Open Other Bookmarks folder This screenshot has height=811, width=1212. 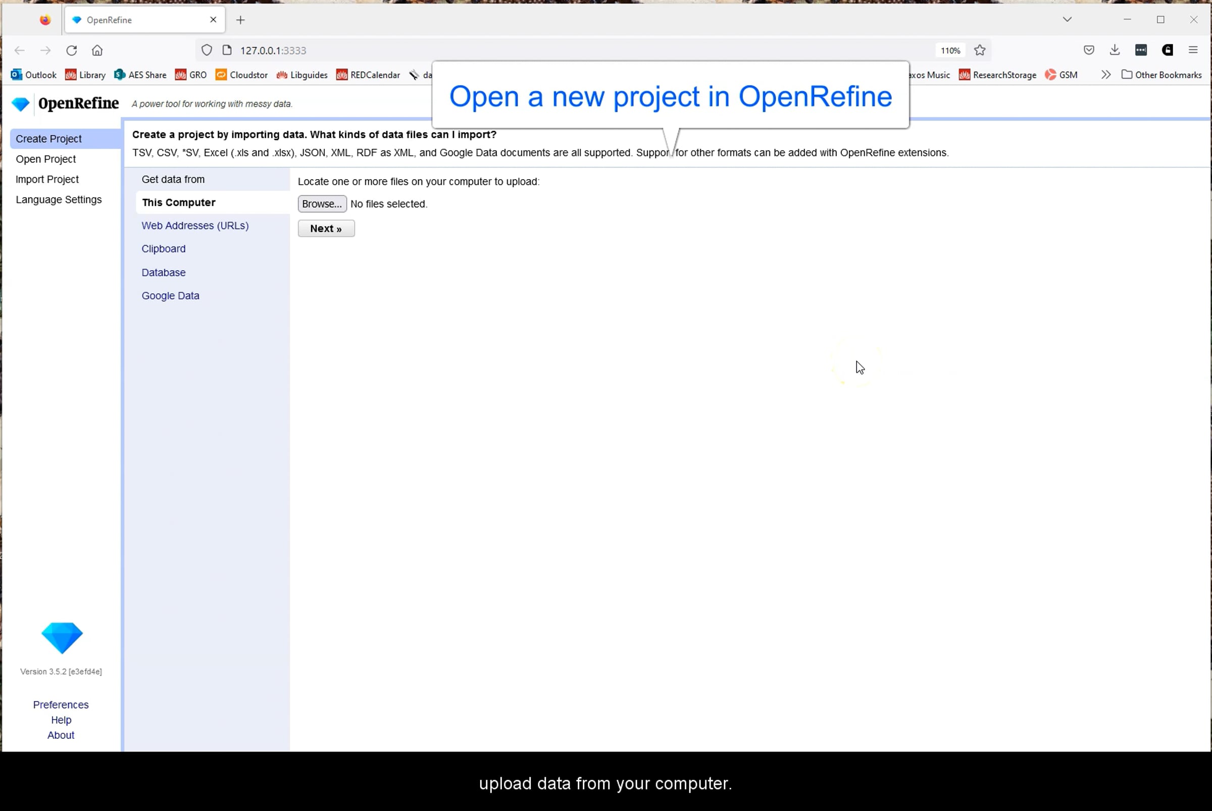(1161, 75)
